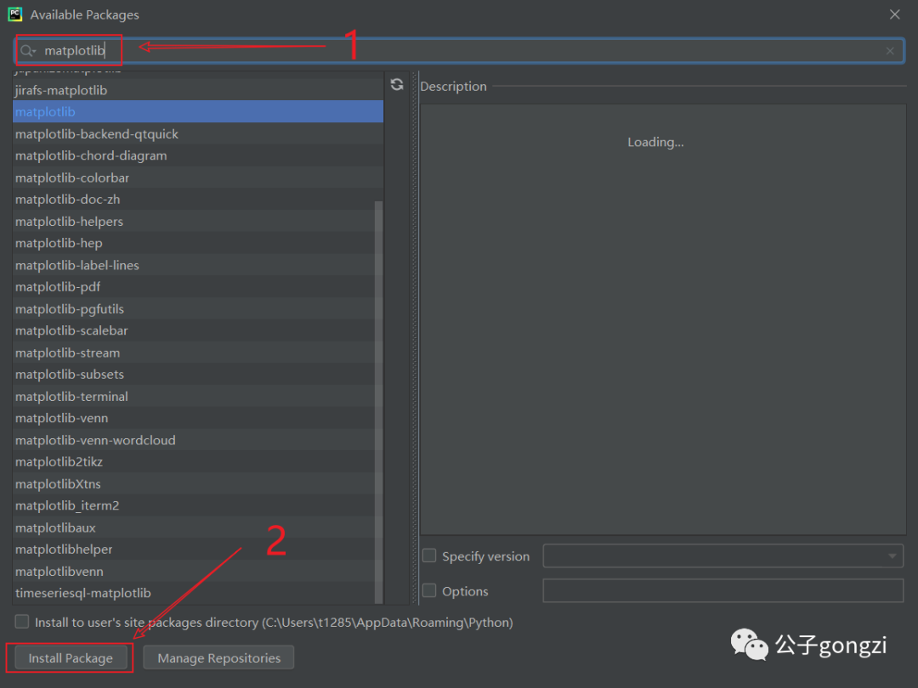The width and height of the screenshot is (918, 688).
Task: Click the Options text field
Action: 723,590
